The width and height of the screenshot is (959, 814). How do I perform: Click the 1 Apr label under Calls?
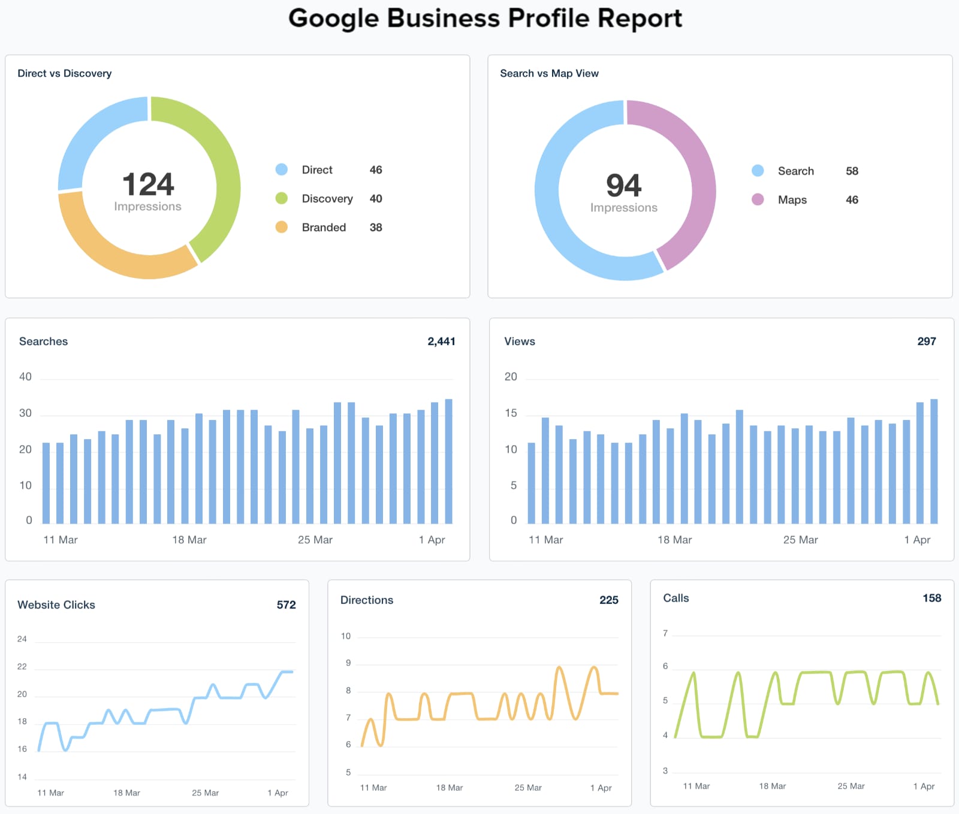pyautogui.click(x=924, y=786)
